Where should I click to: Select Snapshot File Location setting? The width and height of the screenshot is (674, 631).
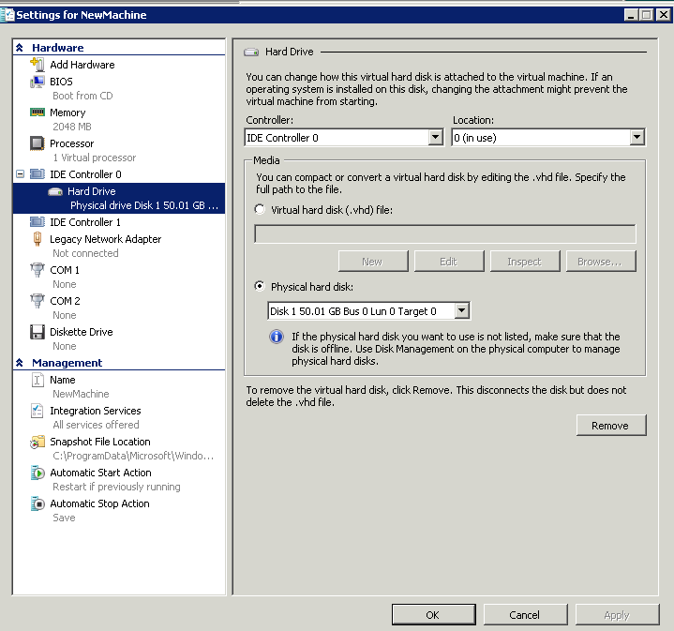tap(100, 442)
